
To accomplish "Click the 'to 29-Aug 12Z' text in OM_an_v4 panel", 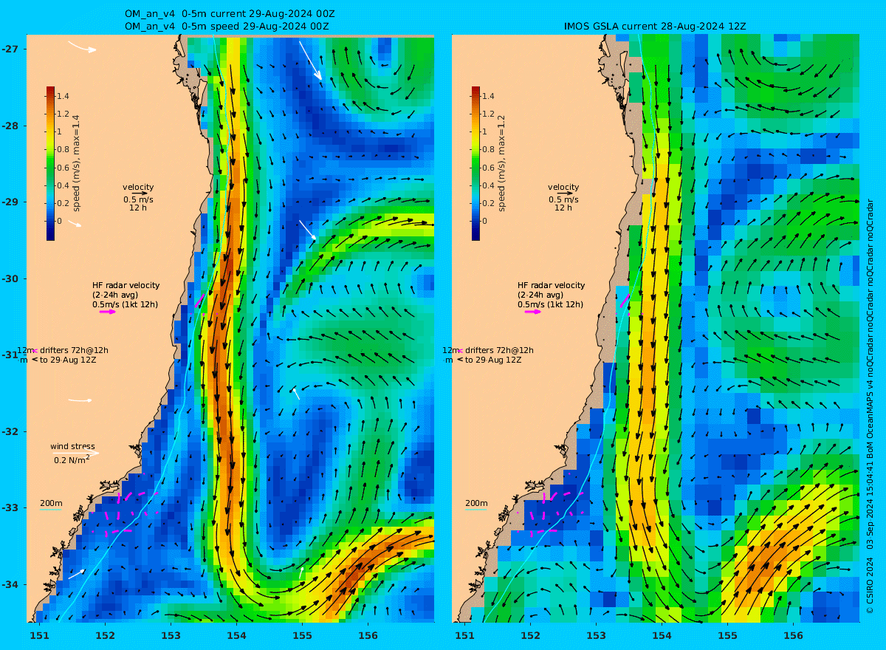I will [x=68, y=360].
